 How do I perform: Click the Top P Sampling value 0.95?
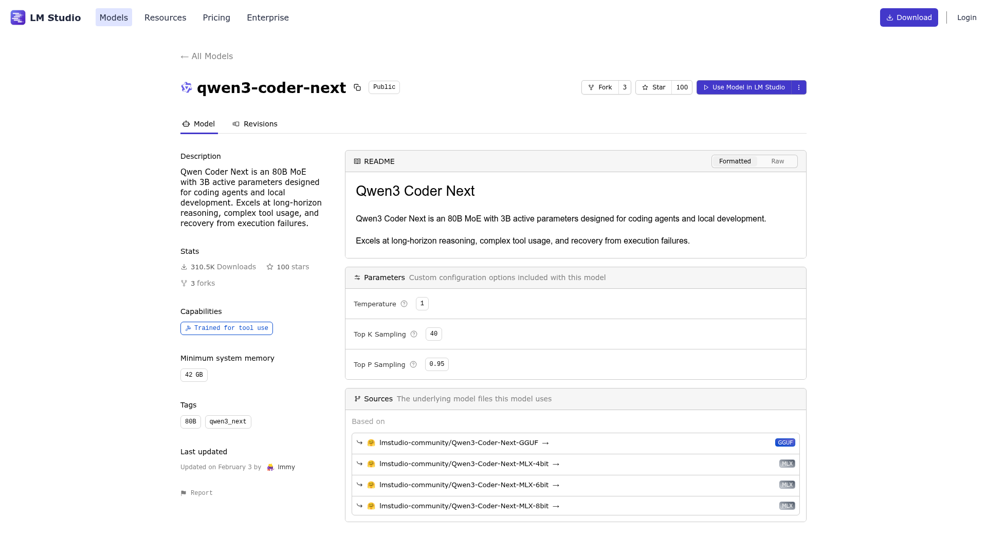pyautogui.click(x=437, y=364)
